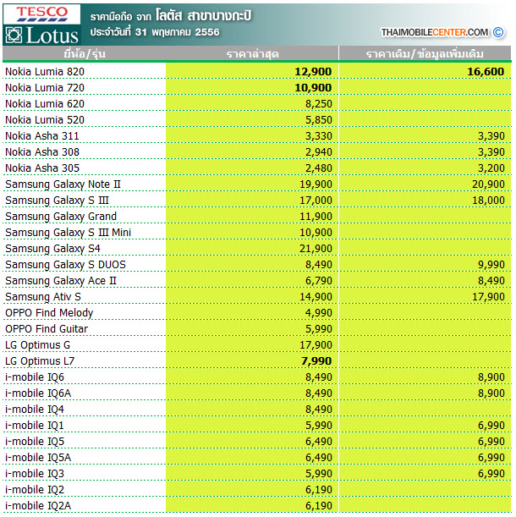Click the 20,900 original price value
This screenshot has height=517, width=516.
488,184
